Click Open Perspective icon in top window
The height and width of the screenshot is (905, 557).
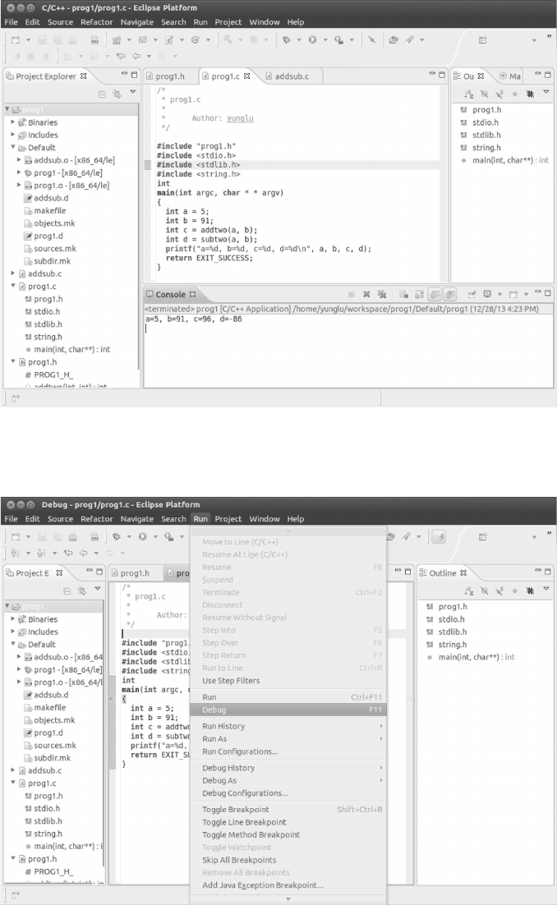482,39
